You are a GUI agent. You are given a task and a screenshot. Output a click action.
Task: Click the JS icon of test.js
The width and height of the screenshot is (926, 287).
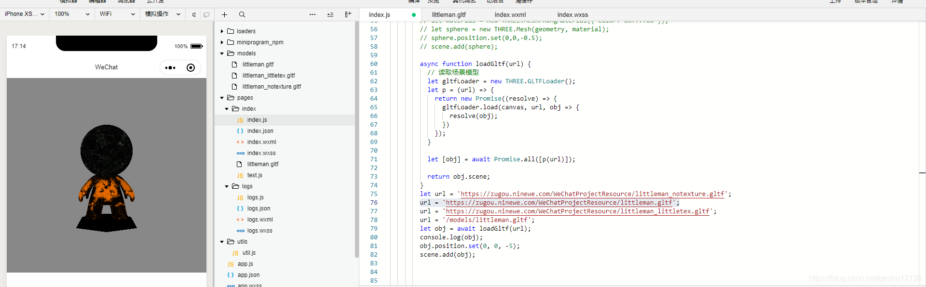pos(240,176)
